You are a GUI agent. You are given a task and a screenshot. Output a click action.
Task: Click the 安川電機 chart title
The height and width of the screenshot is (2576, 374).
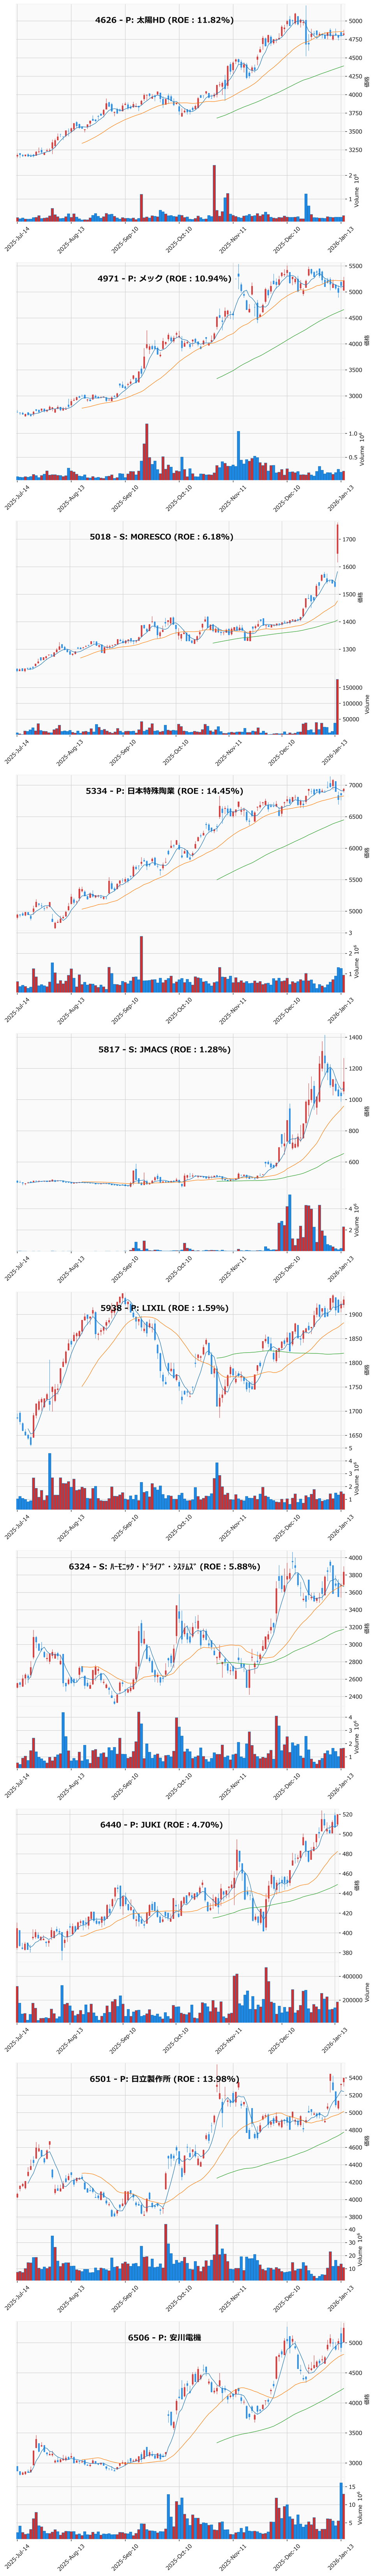pos(164,2338)
